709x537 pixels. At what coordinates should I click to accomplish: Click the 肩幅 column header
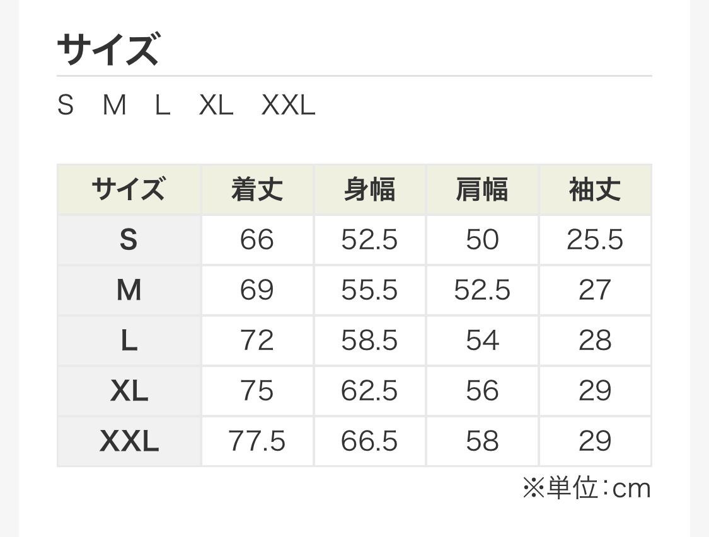click(x=482, y=189)
